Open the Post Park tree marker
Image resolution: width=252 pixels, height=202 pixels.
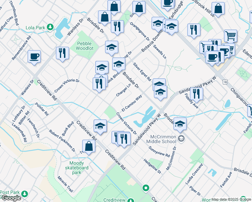25,194
